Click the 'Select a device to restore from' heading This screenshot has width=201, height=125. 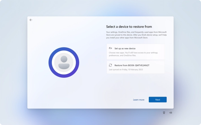(129, 27)
